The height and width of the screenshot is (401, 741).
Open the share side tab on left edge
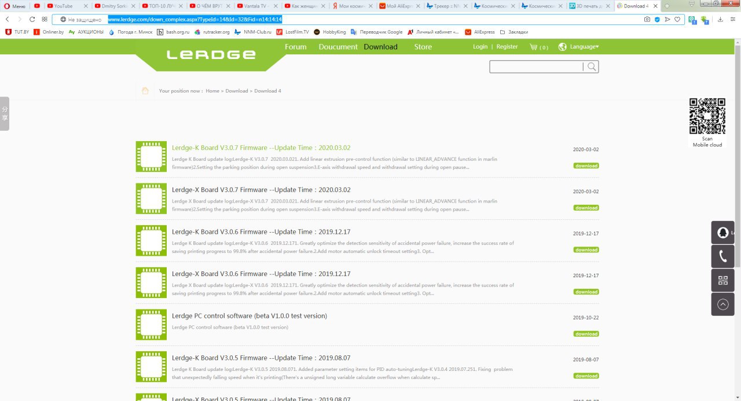(5, 113)
